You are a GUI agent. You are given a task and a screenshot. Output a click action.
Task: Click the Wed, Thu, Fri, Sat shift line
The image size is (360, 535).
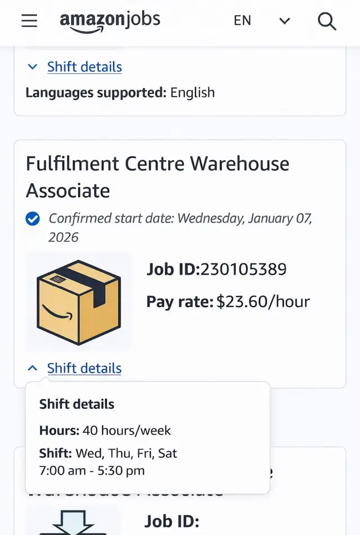pos(108,453)
